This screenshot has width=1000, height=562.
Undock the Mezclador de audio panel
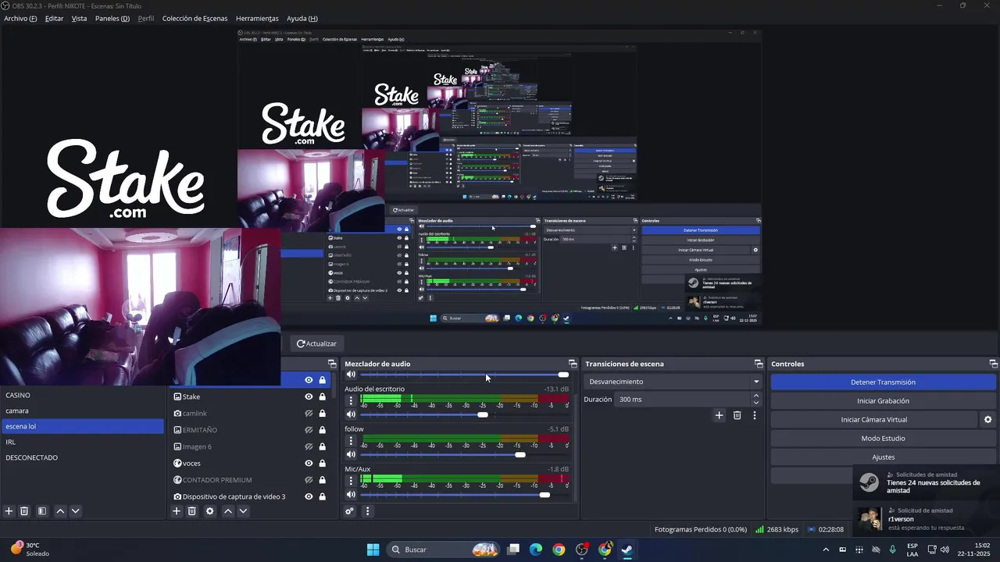click(x=573, y=364)
